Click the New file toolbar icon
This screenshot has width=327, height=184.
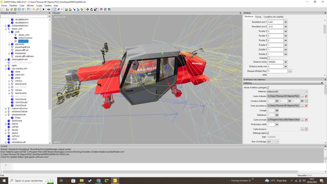click(x=4, y=9)
